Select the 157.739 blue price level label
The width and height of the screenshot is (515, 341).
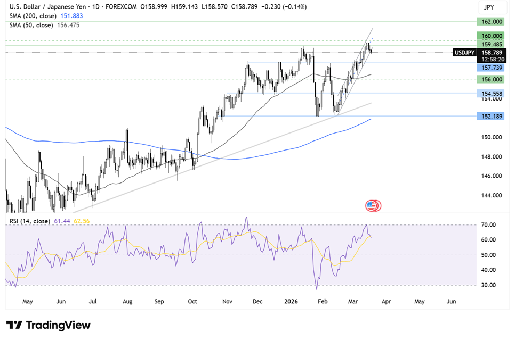click(x=489, y=68)
